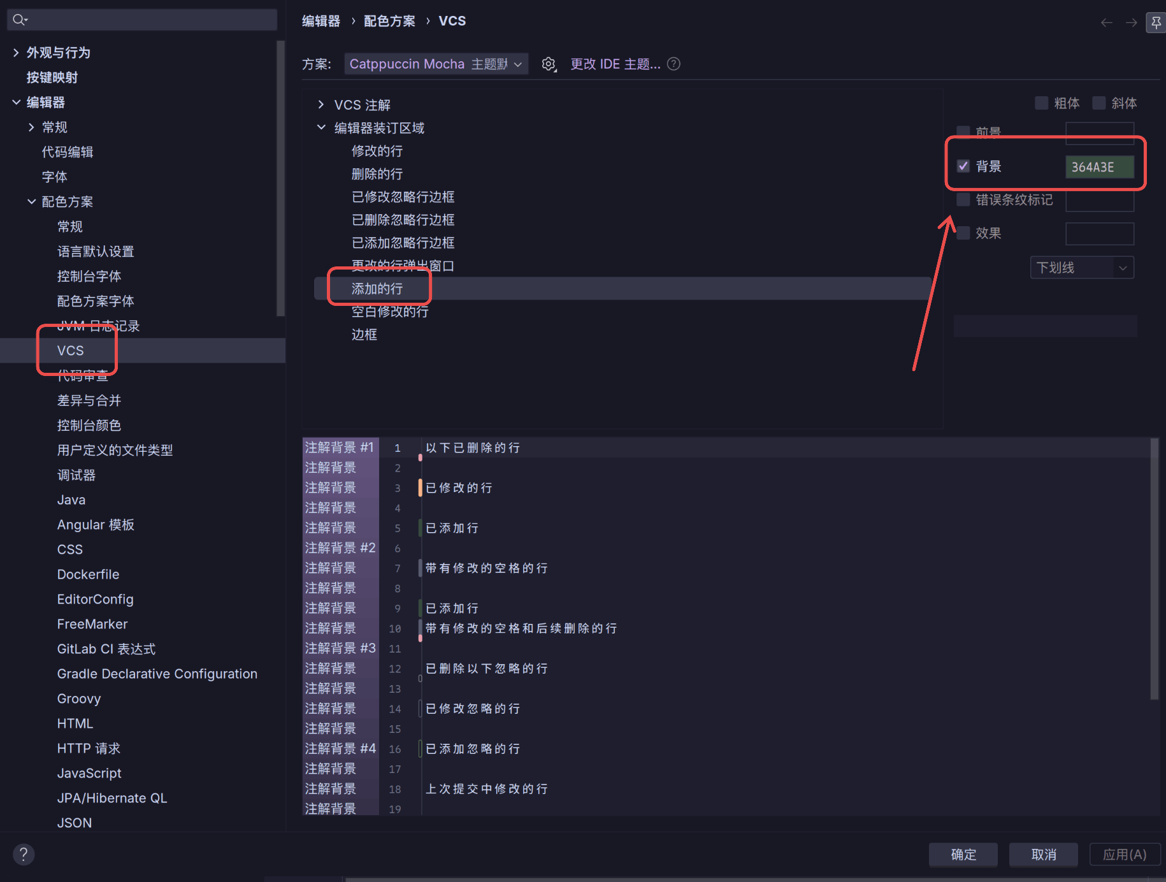Click 注解背景 #2 in preview gutter
Screen dimensions: 1166x882
click(x=340, y=548)
